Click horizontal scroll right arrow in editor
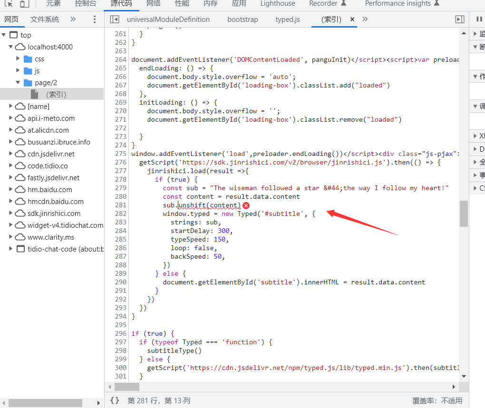Screen dimensions: 485x408 click(x=454, y=387)
